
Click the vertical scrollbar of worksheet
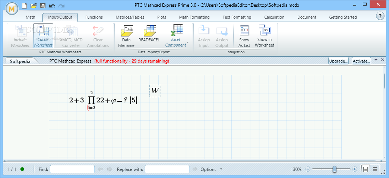385,81
